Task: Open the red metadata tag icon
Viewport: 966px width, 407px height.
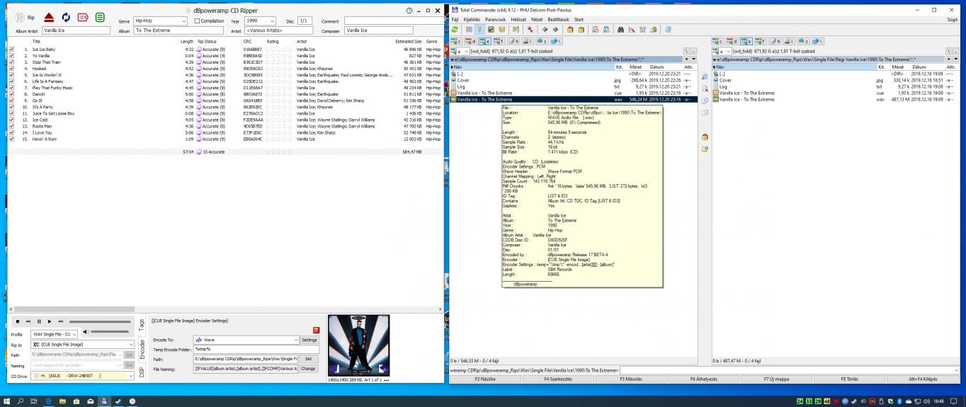Action: coord(83,17)
